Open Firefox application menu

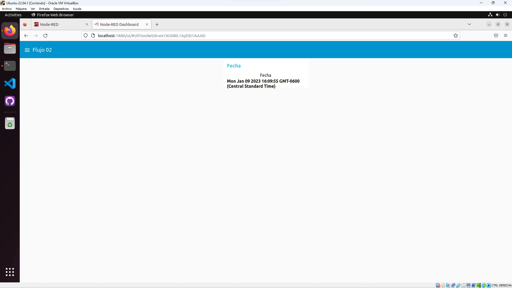506,36
